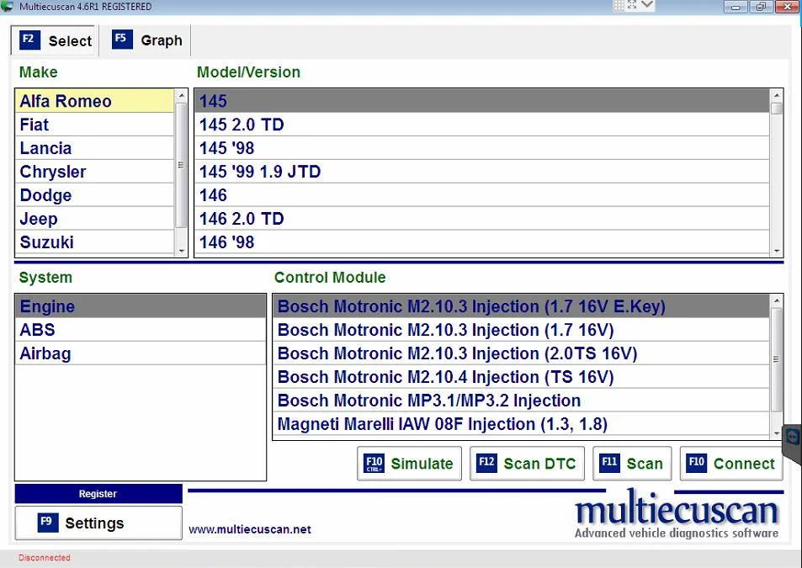Select model 146
Screen dimensions: 802x568
pos(482,194)
